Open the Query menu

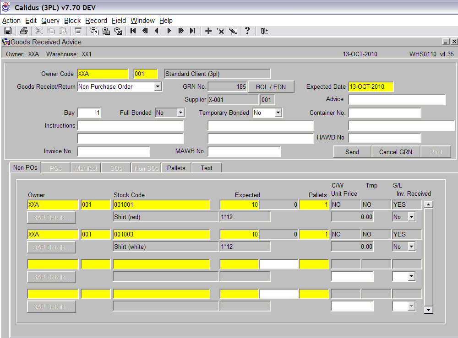click(x=50, y=21)
